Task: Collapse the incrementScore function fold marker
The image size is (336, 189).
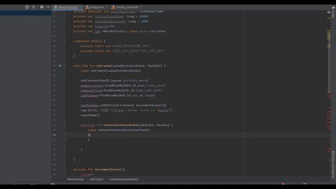Action: (65, 170)
